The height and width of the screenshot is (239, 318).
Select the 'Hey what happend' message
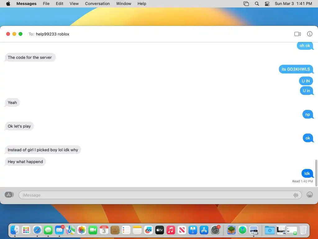(x=25, y=162)
